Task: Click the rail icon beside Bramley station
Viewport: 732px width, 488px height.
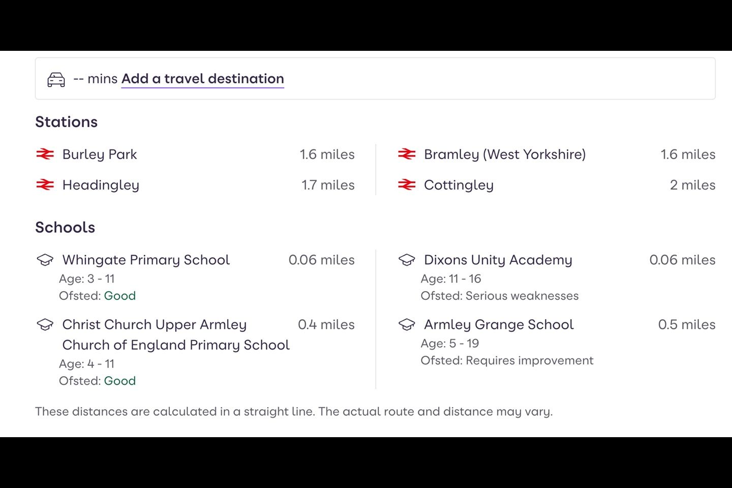Action: (x=407, y=154)
